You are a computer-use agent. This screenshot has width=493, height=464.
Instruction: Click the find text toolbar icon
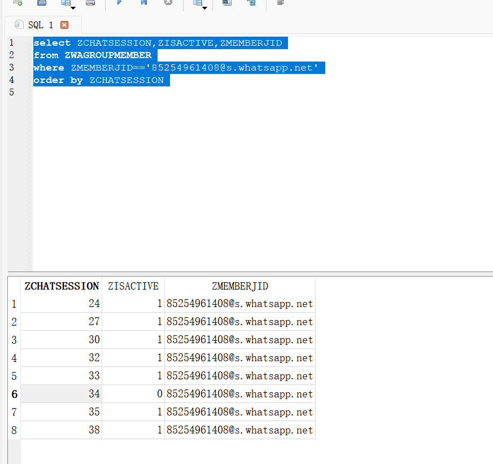point(226,2)
